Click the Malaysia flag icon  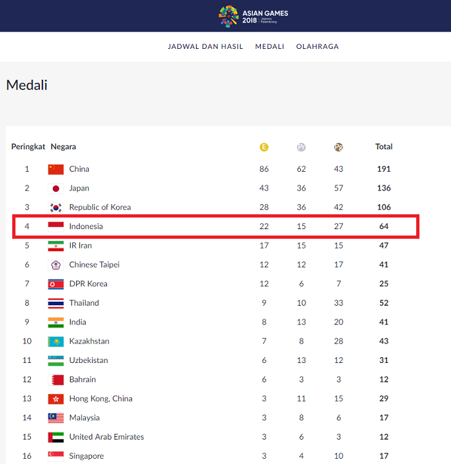(x=55, y=418)
